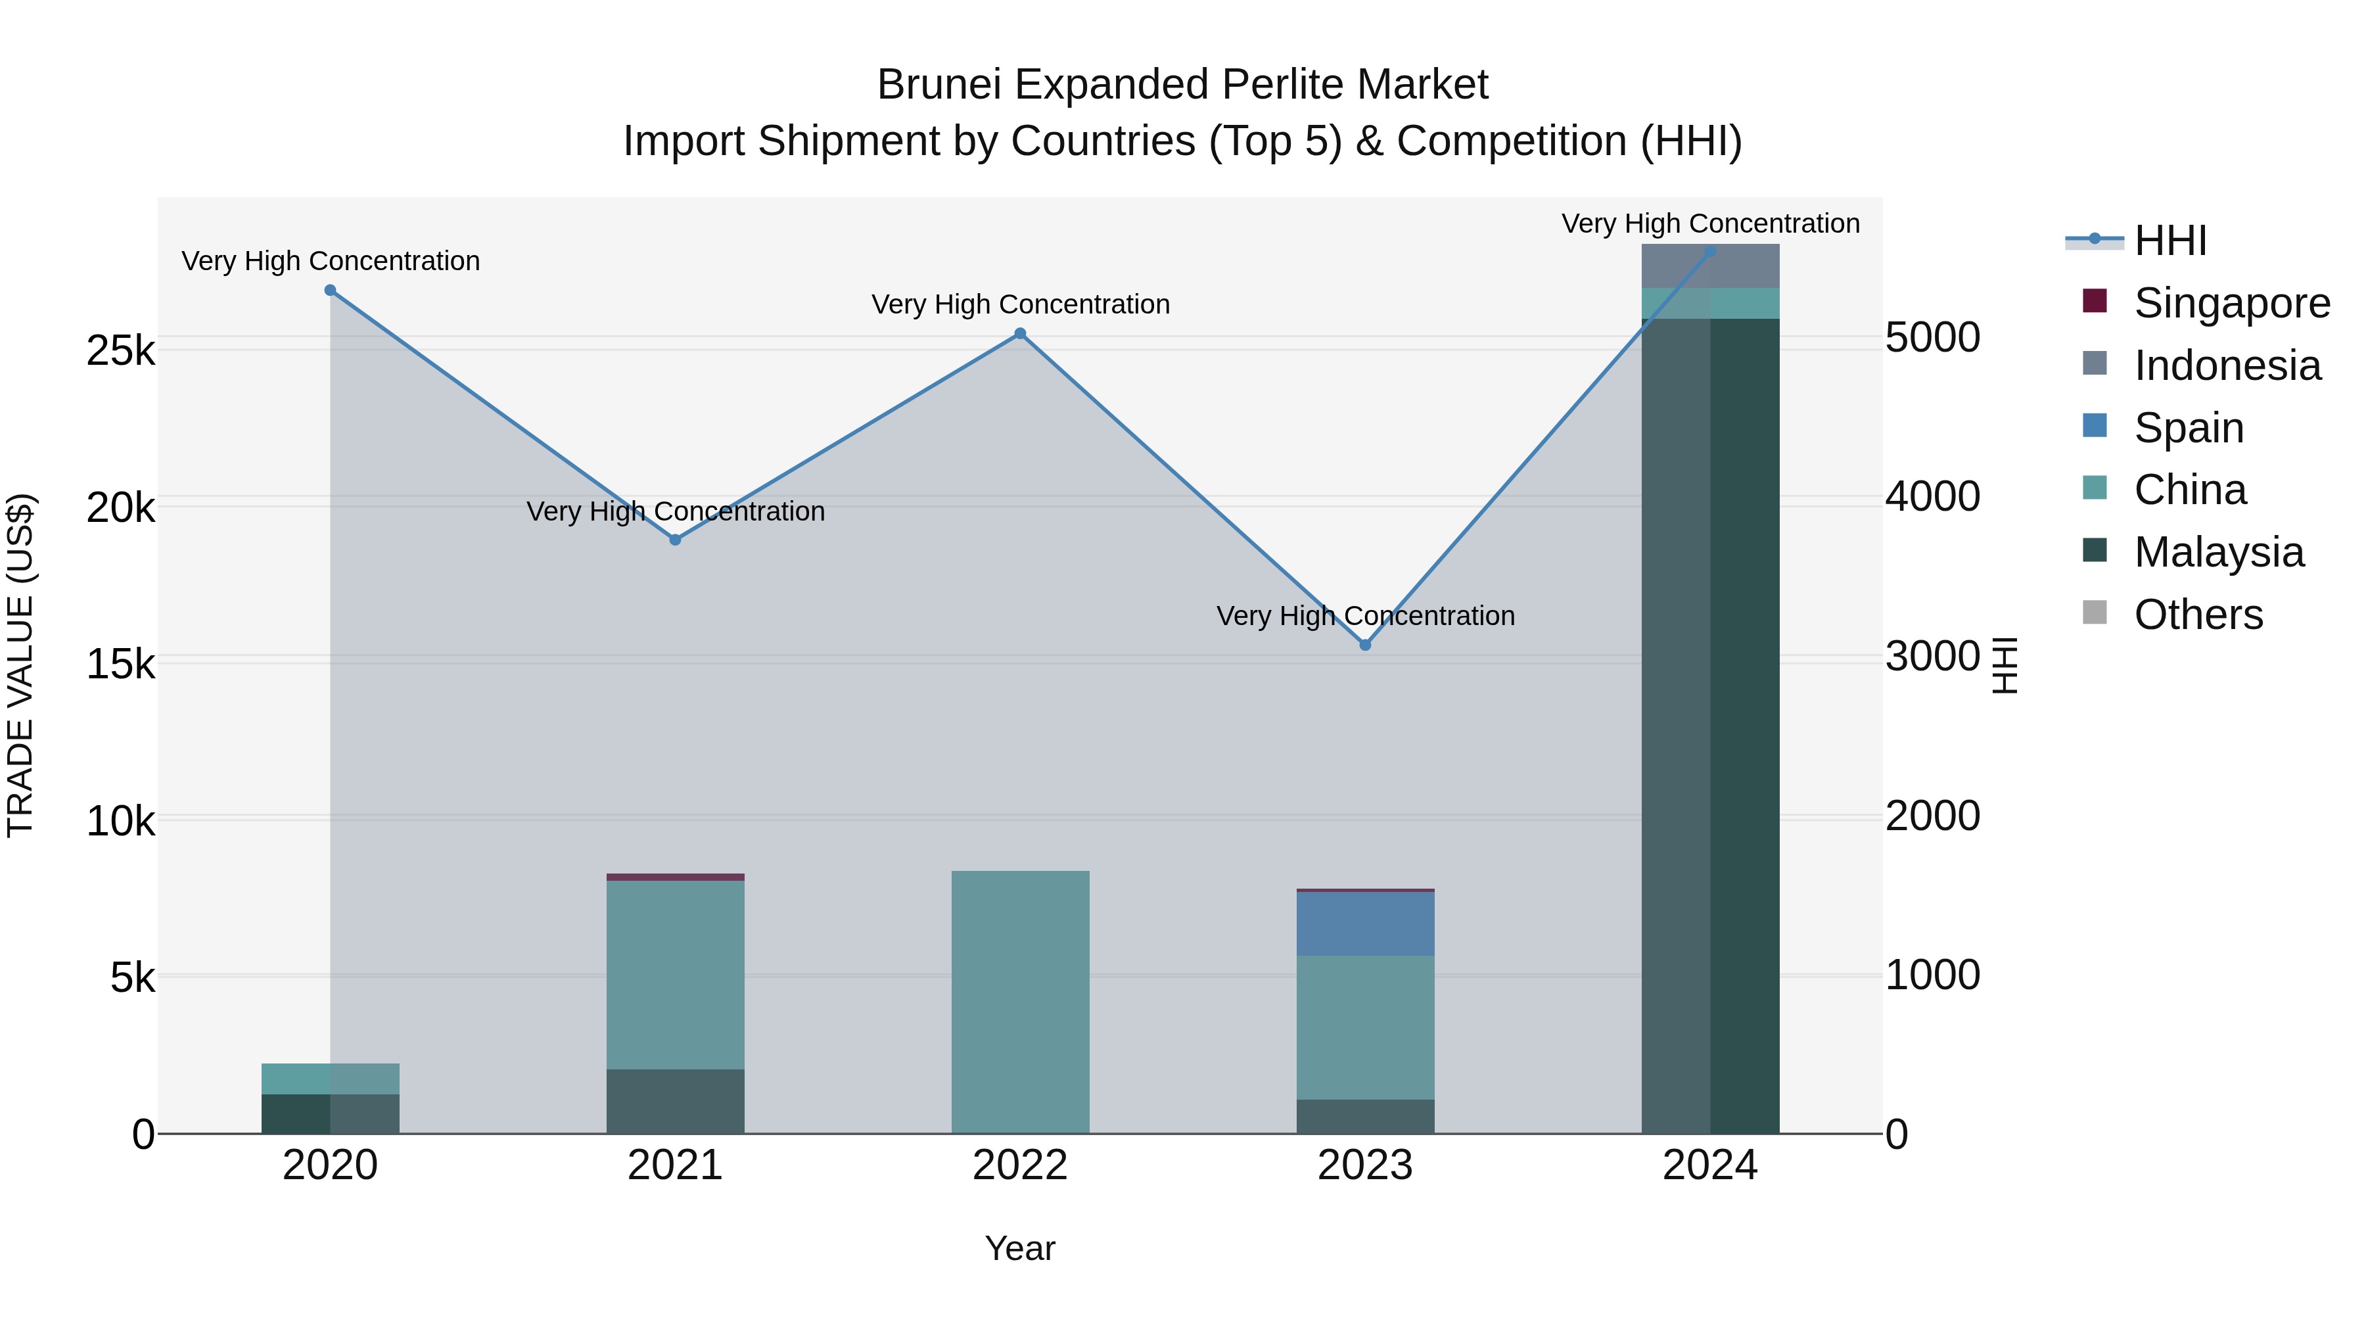Click the China segment in 2021 bar

[675, 975]
